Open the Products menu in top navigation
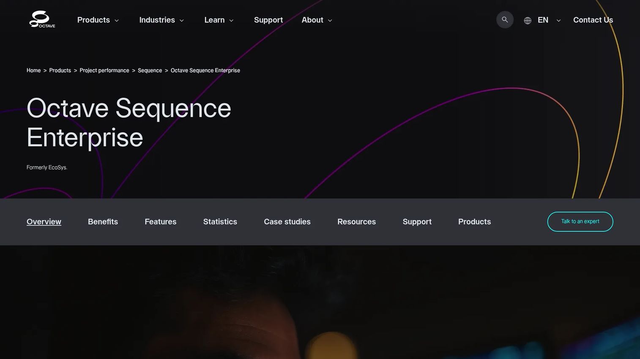 point(93,20)
